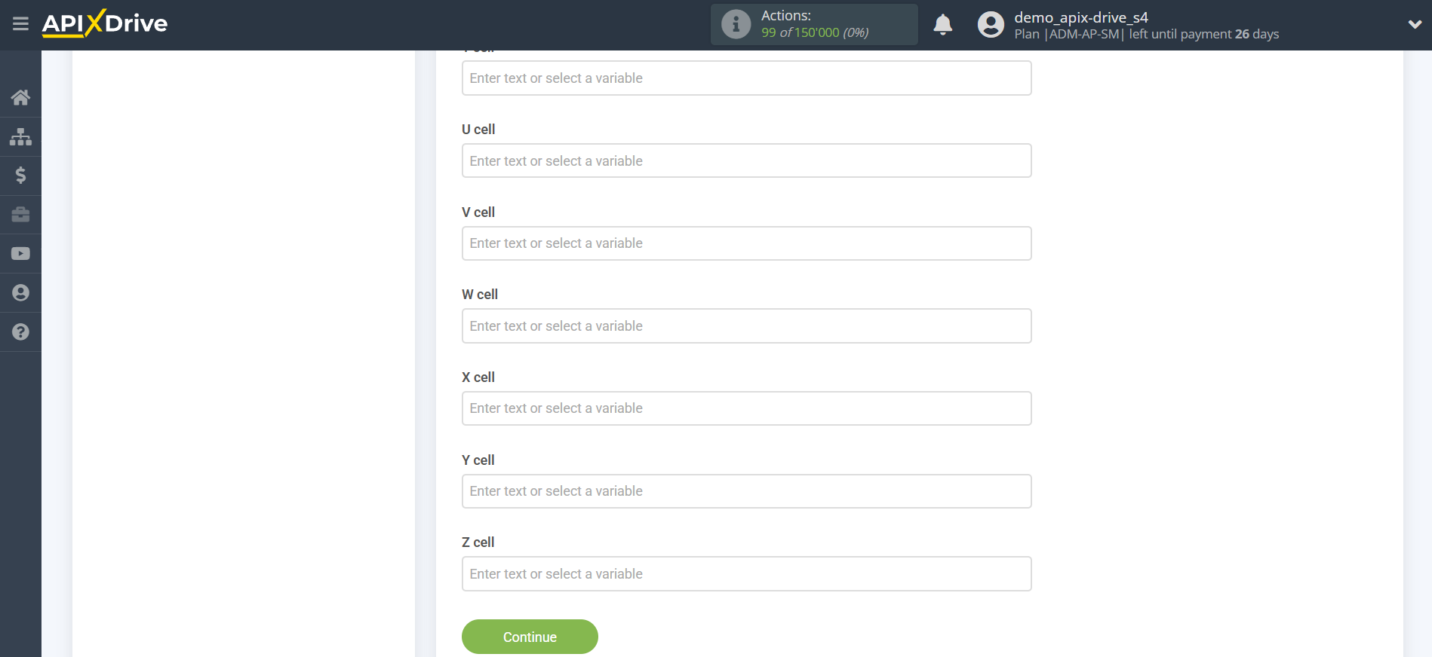This screenshot has width=1432, height=657.
Task: Open the hamburger menu at top left
Action: pos(20,23)
